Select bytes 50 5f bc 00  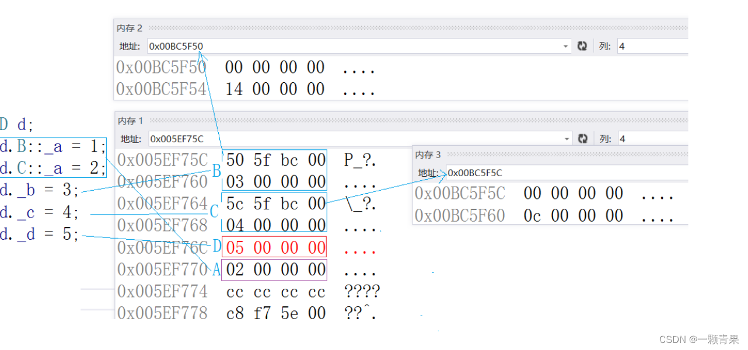pyautogui.click(x=276, y=160)
